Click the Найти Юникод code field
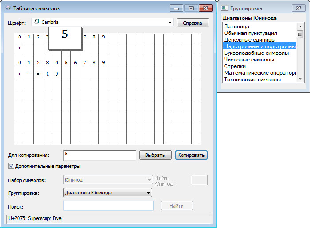 tap(199, 180)
